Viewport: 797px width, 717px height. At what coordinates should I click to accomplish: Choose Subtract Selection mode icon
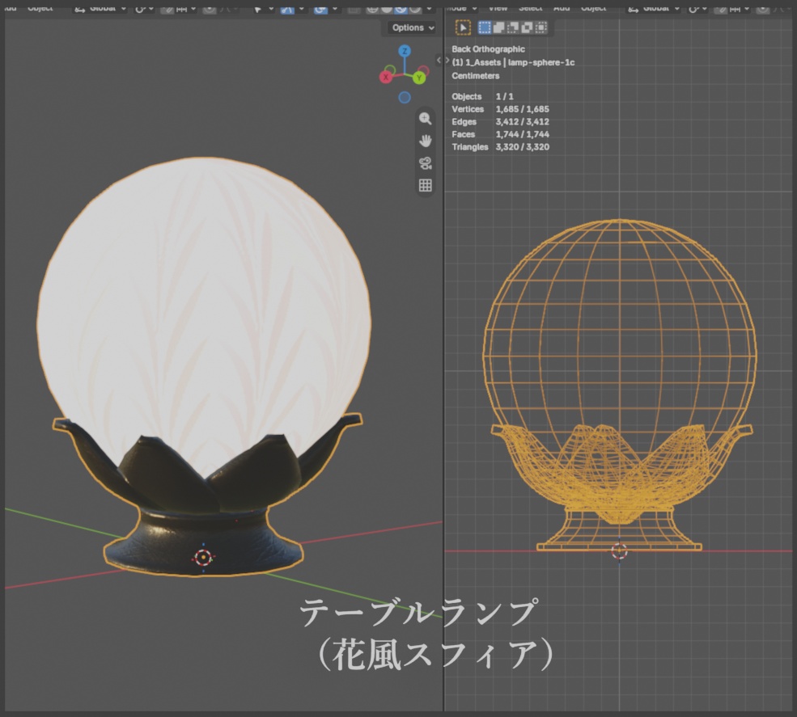click(512, 27)
